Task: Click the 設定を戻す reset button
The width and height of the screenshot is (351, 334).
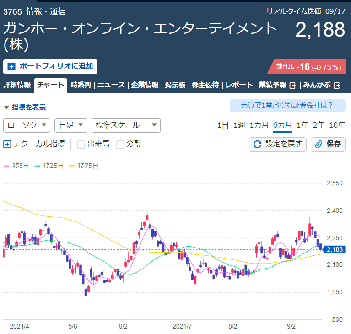Action: pyautogui.click(x=278, y=145)
